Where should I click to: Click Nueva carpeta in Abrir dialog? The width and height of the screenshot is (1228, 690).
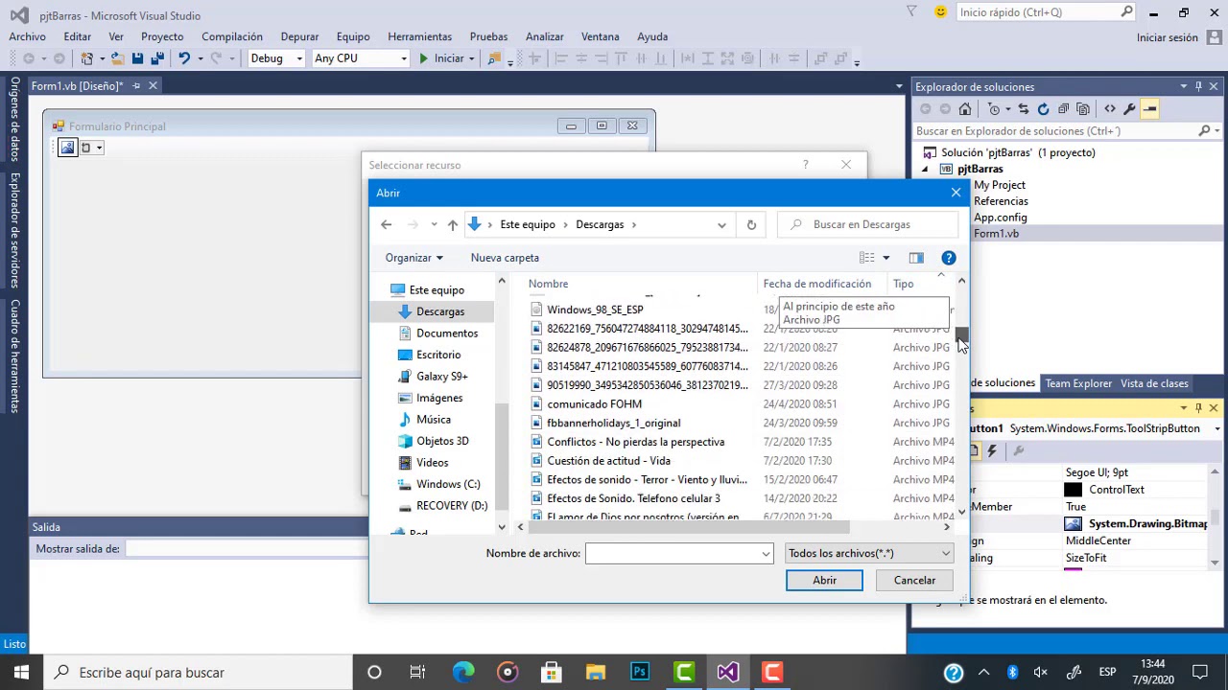pyautogui.click(x=505, y=258)
